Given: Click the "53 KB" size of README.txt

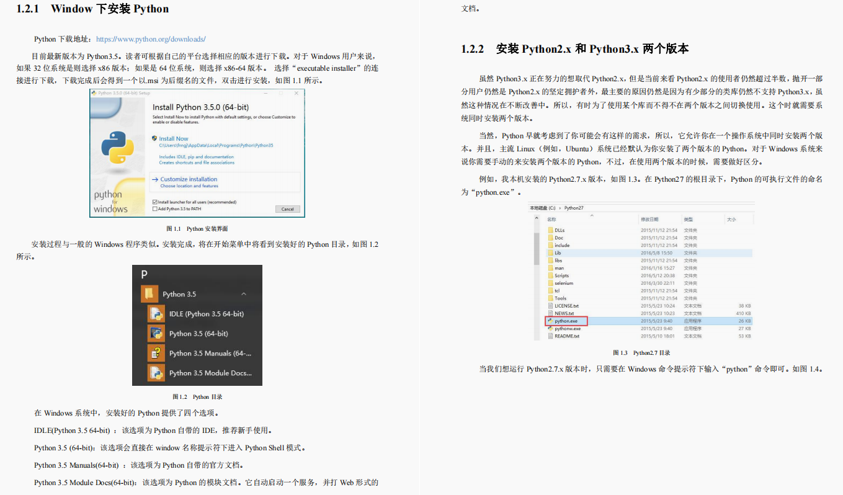Looking at the screenshot, I should point(744,336).
